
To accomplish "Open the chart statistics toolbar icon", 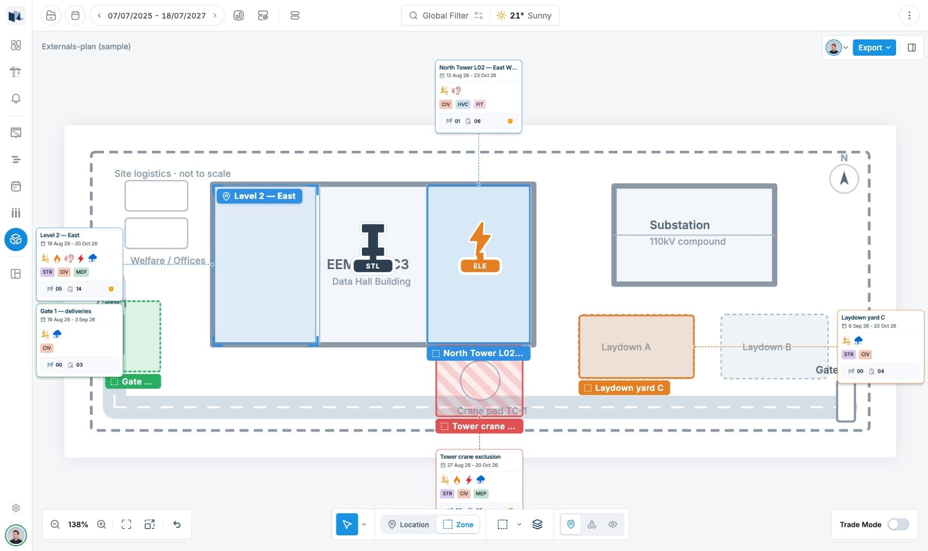I will (238, 16).
